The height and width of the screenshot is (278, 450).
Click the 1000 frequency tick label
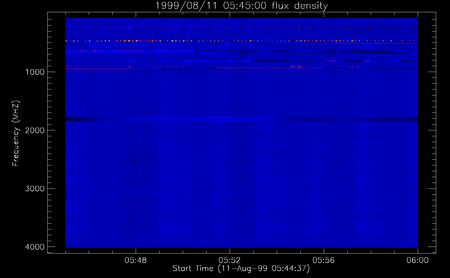point(35,72)
